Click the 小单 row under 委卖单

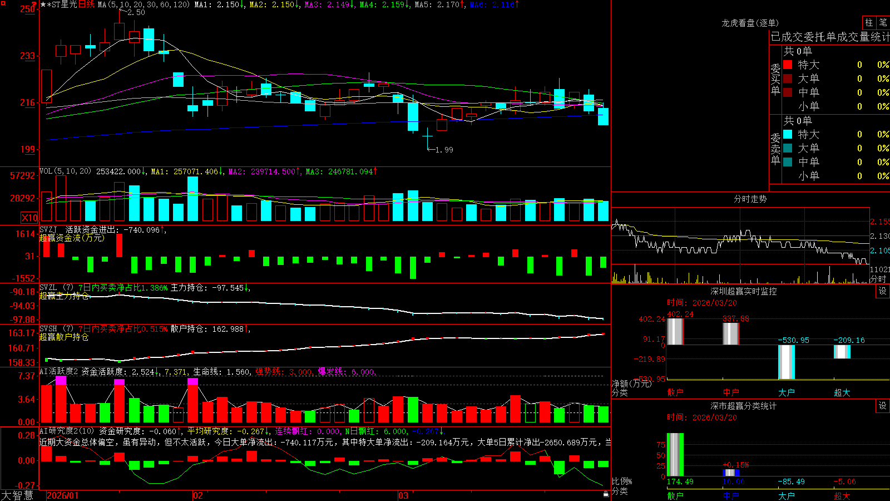836,176
